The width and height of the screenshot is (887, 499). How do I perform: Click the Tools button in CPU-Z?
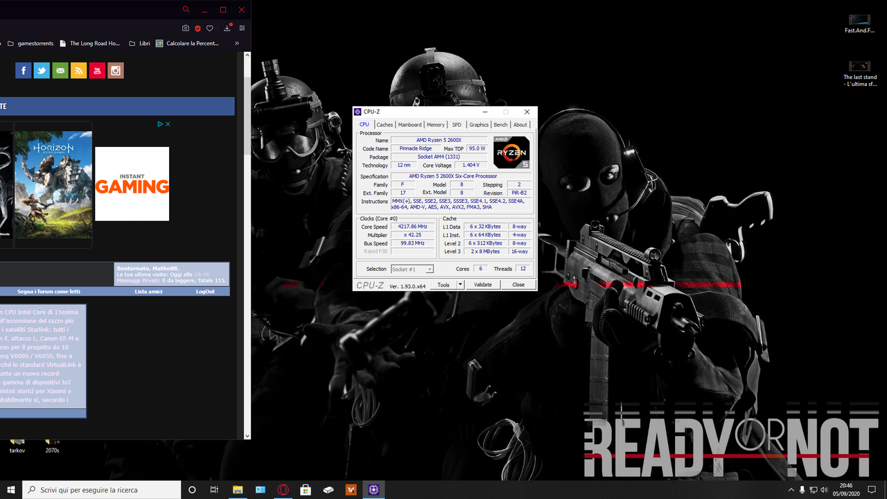[x=443, y=285]
